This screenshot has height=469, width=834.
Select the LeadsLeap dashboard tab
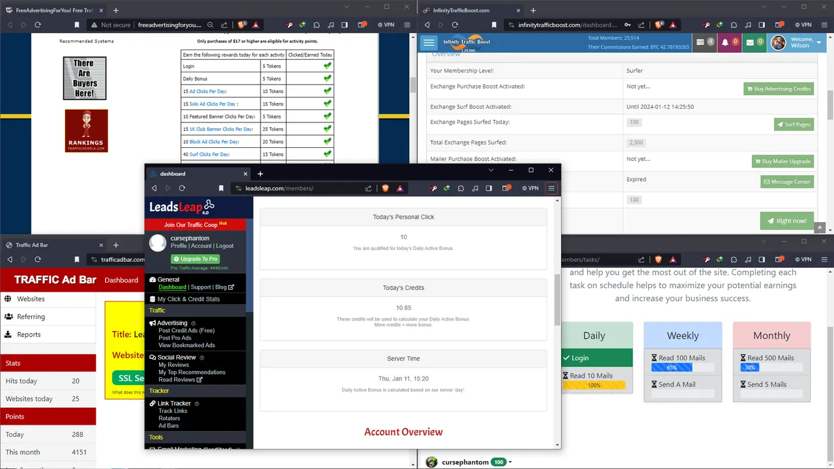click(x=198, y=174)
